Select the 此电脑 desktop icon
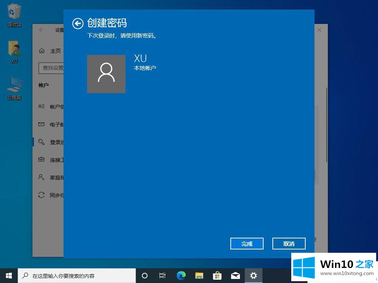The image size is (378, 283). click(14, 88)
